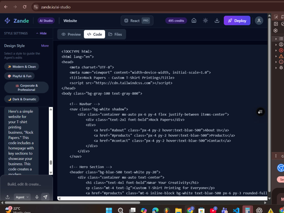The image size is (284, 213).
Task: View site information icon in address bar
Action: (x=36, y=7)
